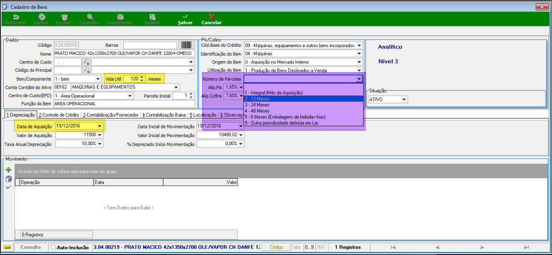Sort by the Operação column header
Image resolution: width=552 pixels, height=255 pixels.
point(56,182)
